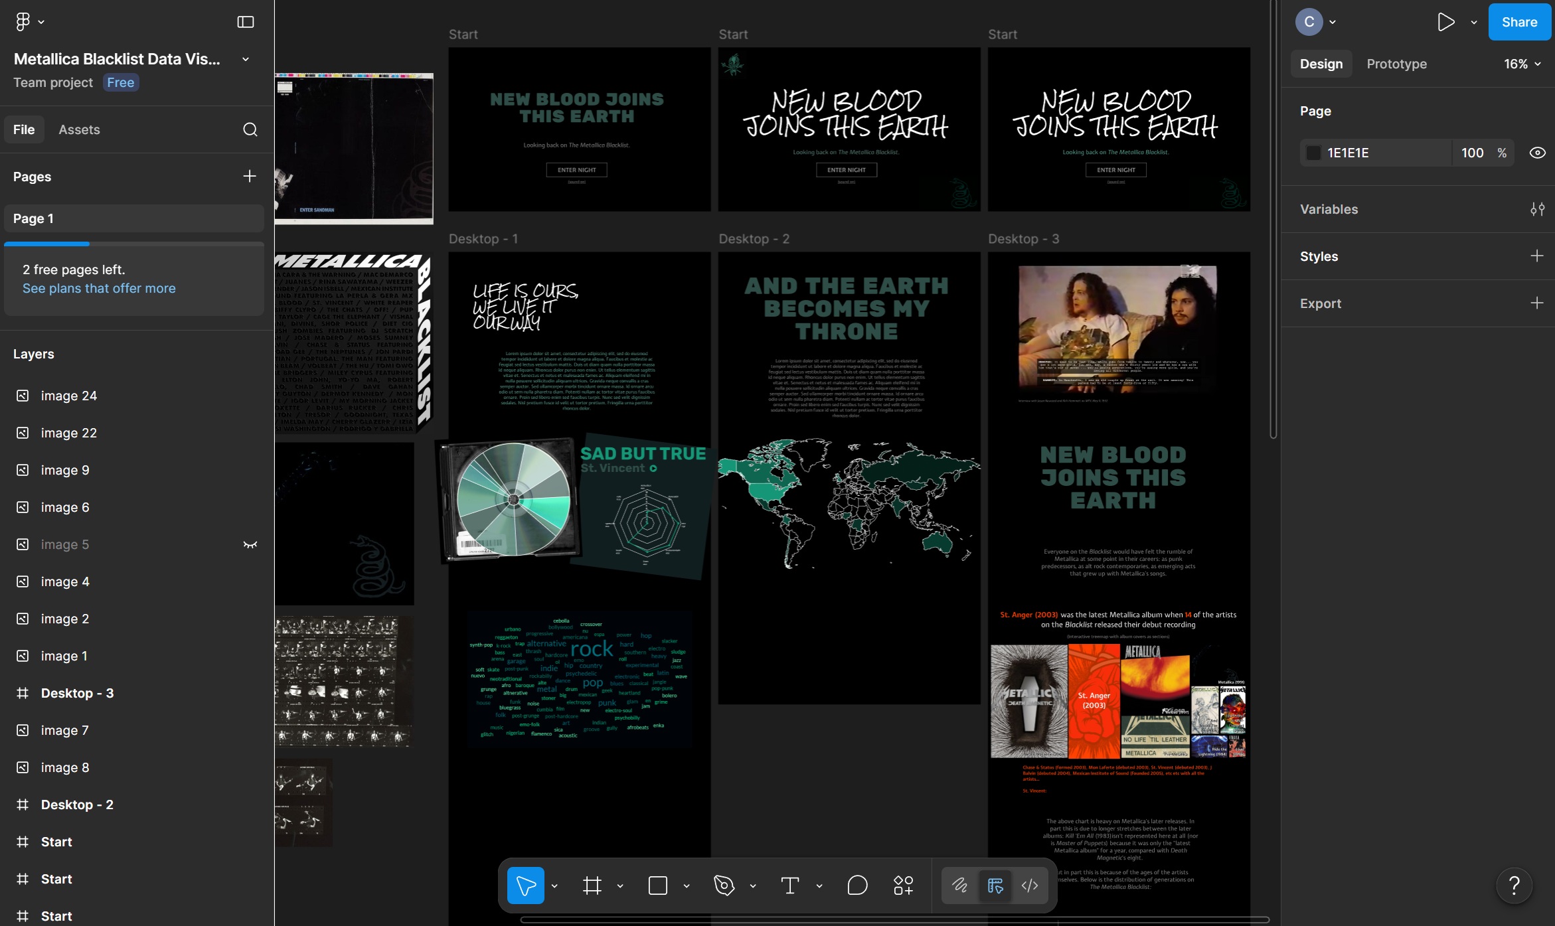
Task: Open Text tools dropdown arrow
Action: tap(819, 886)
